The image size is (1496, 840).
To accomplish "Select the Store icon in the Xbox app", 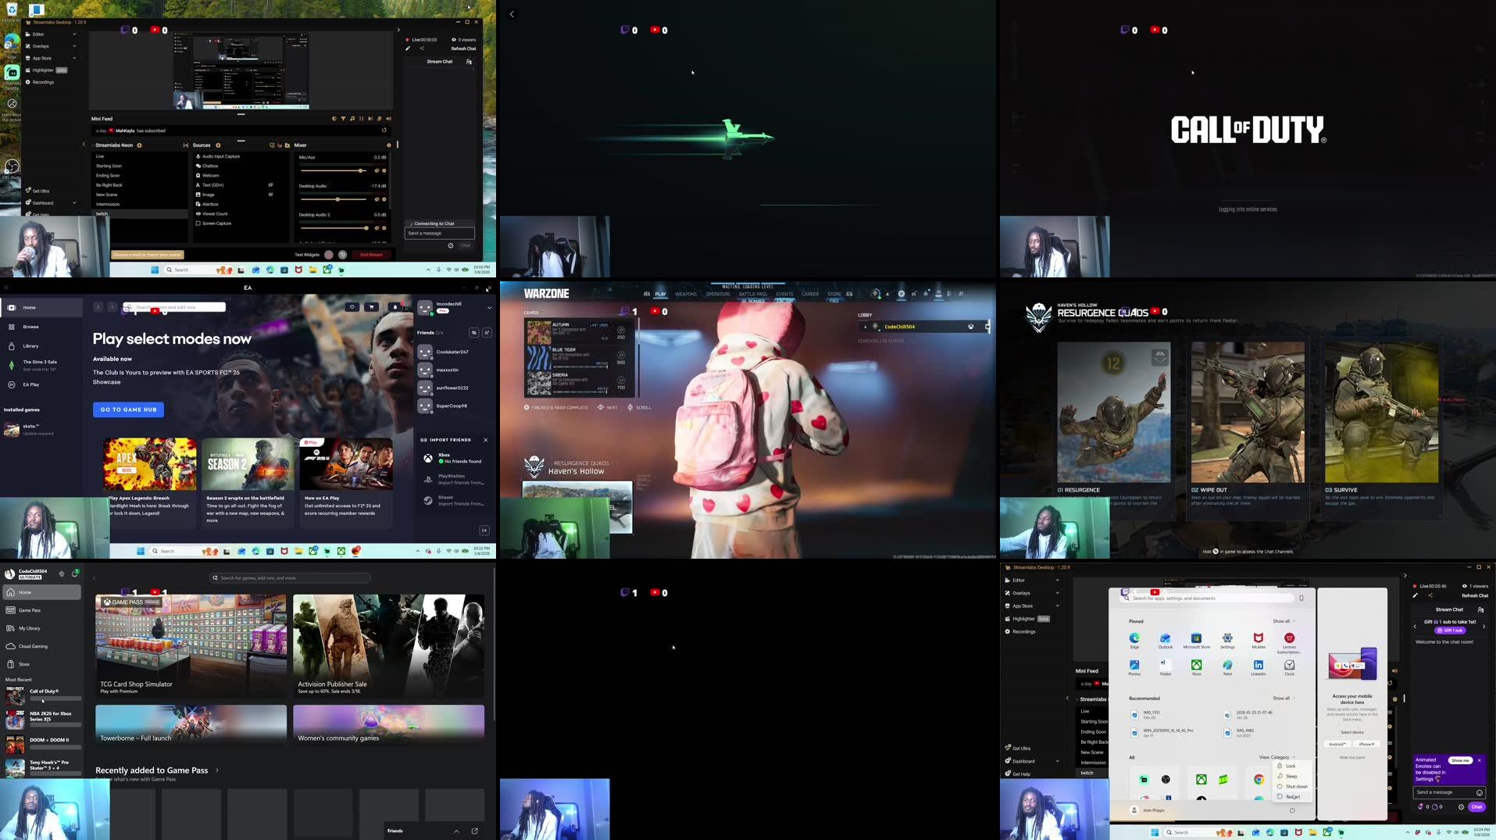I will tap(27, 663).
